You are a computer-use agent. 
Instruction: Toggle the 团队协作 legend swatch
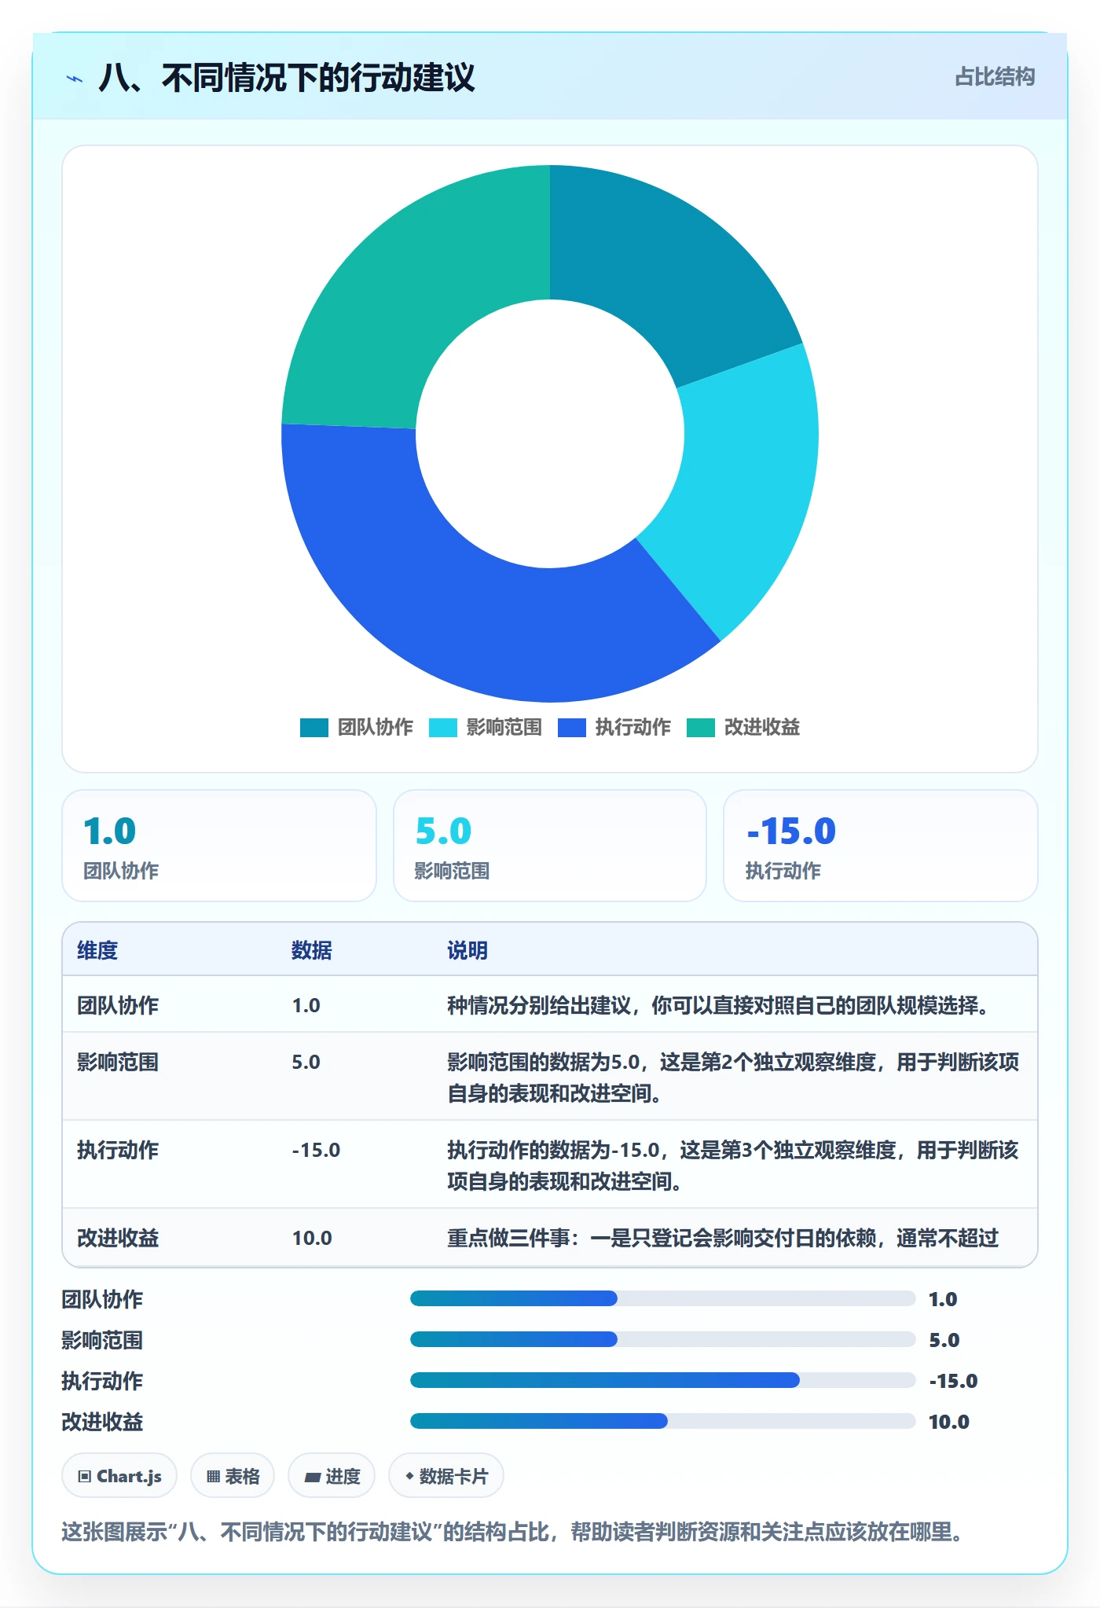313,728
